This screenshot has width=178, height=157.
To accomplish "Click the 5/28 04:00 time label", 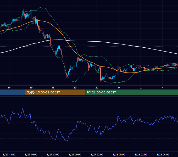I will coord(163,154).
